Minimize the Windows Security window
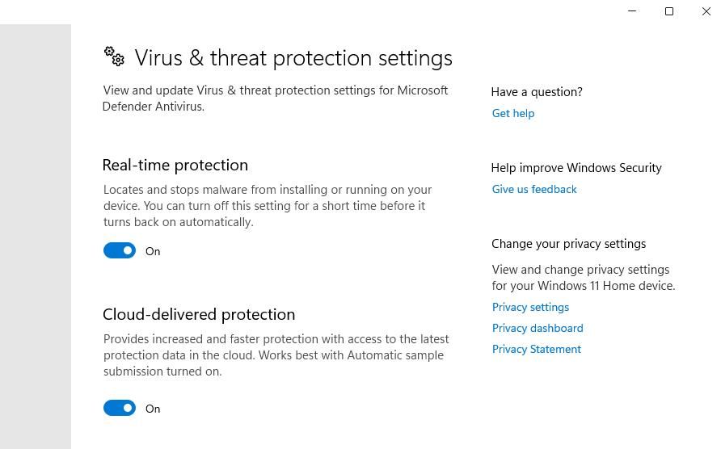The image size is (721, 449). tap(632, 11)
